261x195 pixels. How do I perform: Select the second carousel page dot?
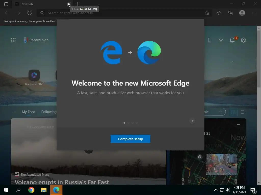tap(128, 123)
